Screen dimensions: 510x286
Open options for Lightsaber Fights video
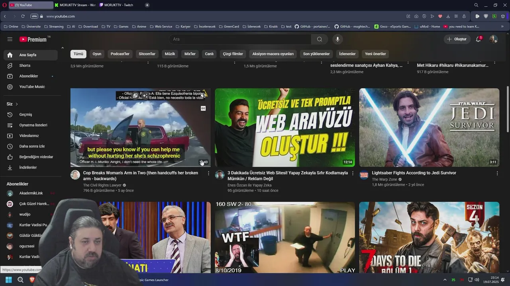(x=497, y=173)
